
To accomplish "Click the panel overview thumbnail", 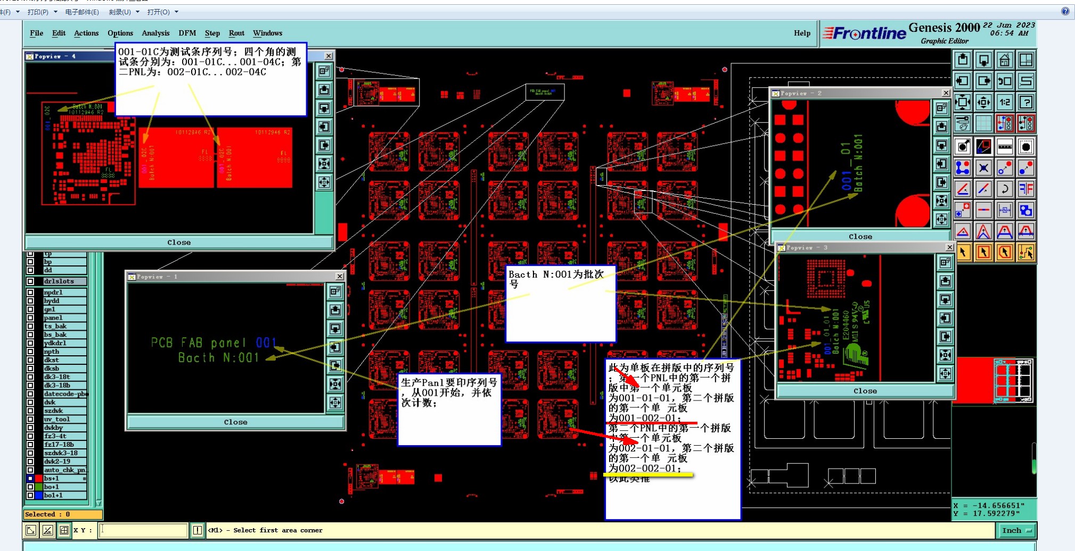I will tap(1014, 381).
